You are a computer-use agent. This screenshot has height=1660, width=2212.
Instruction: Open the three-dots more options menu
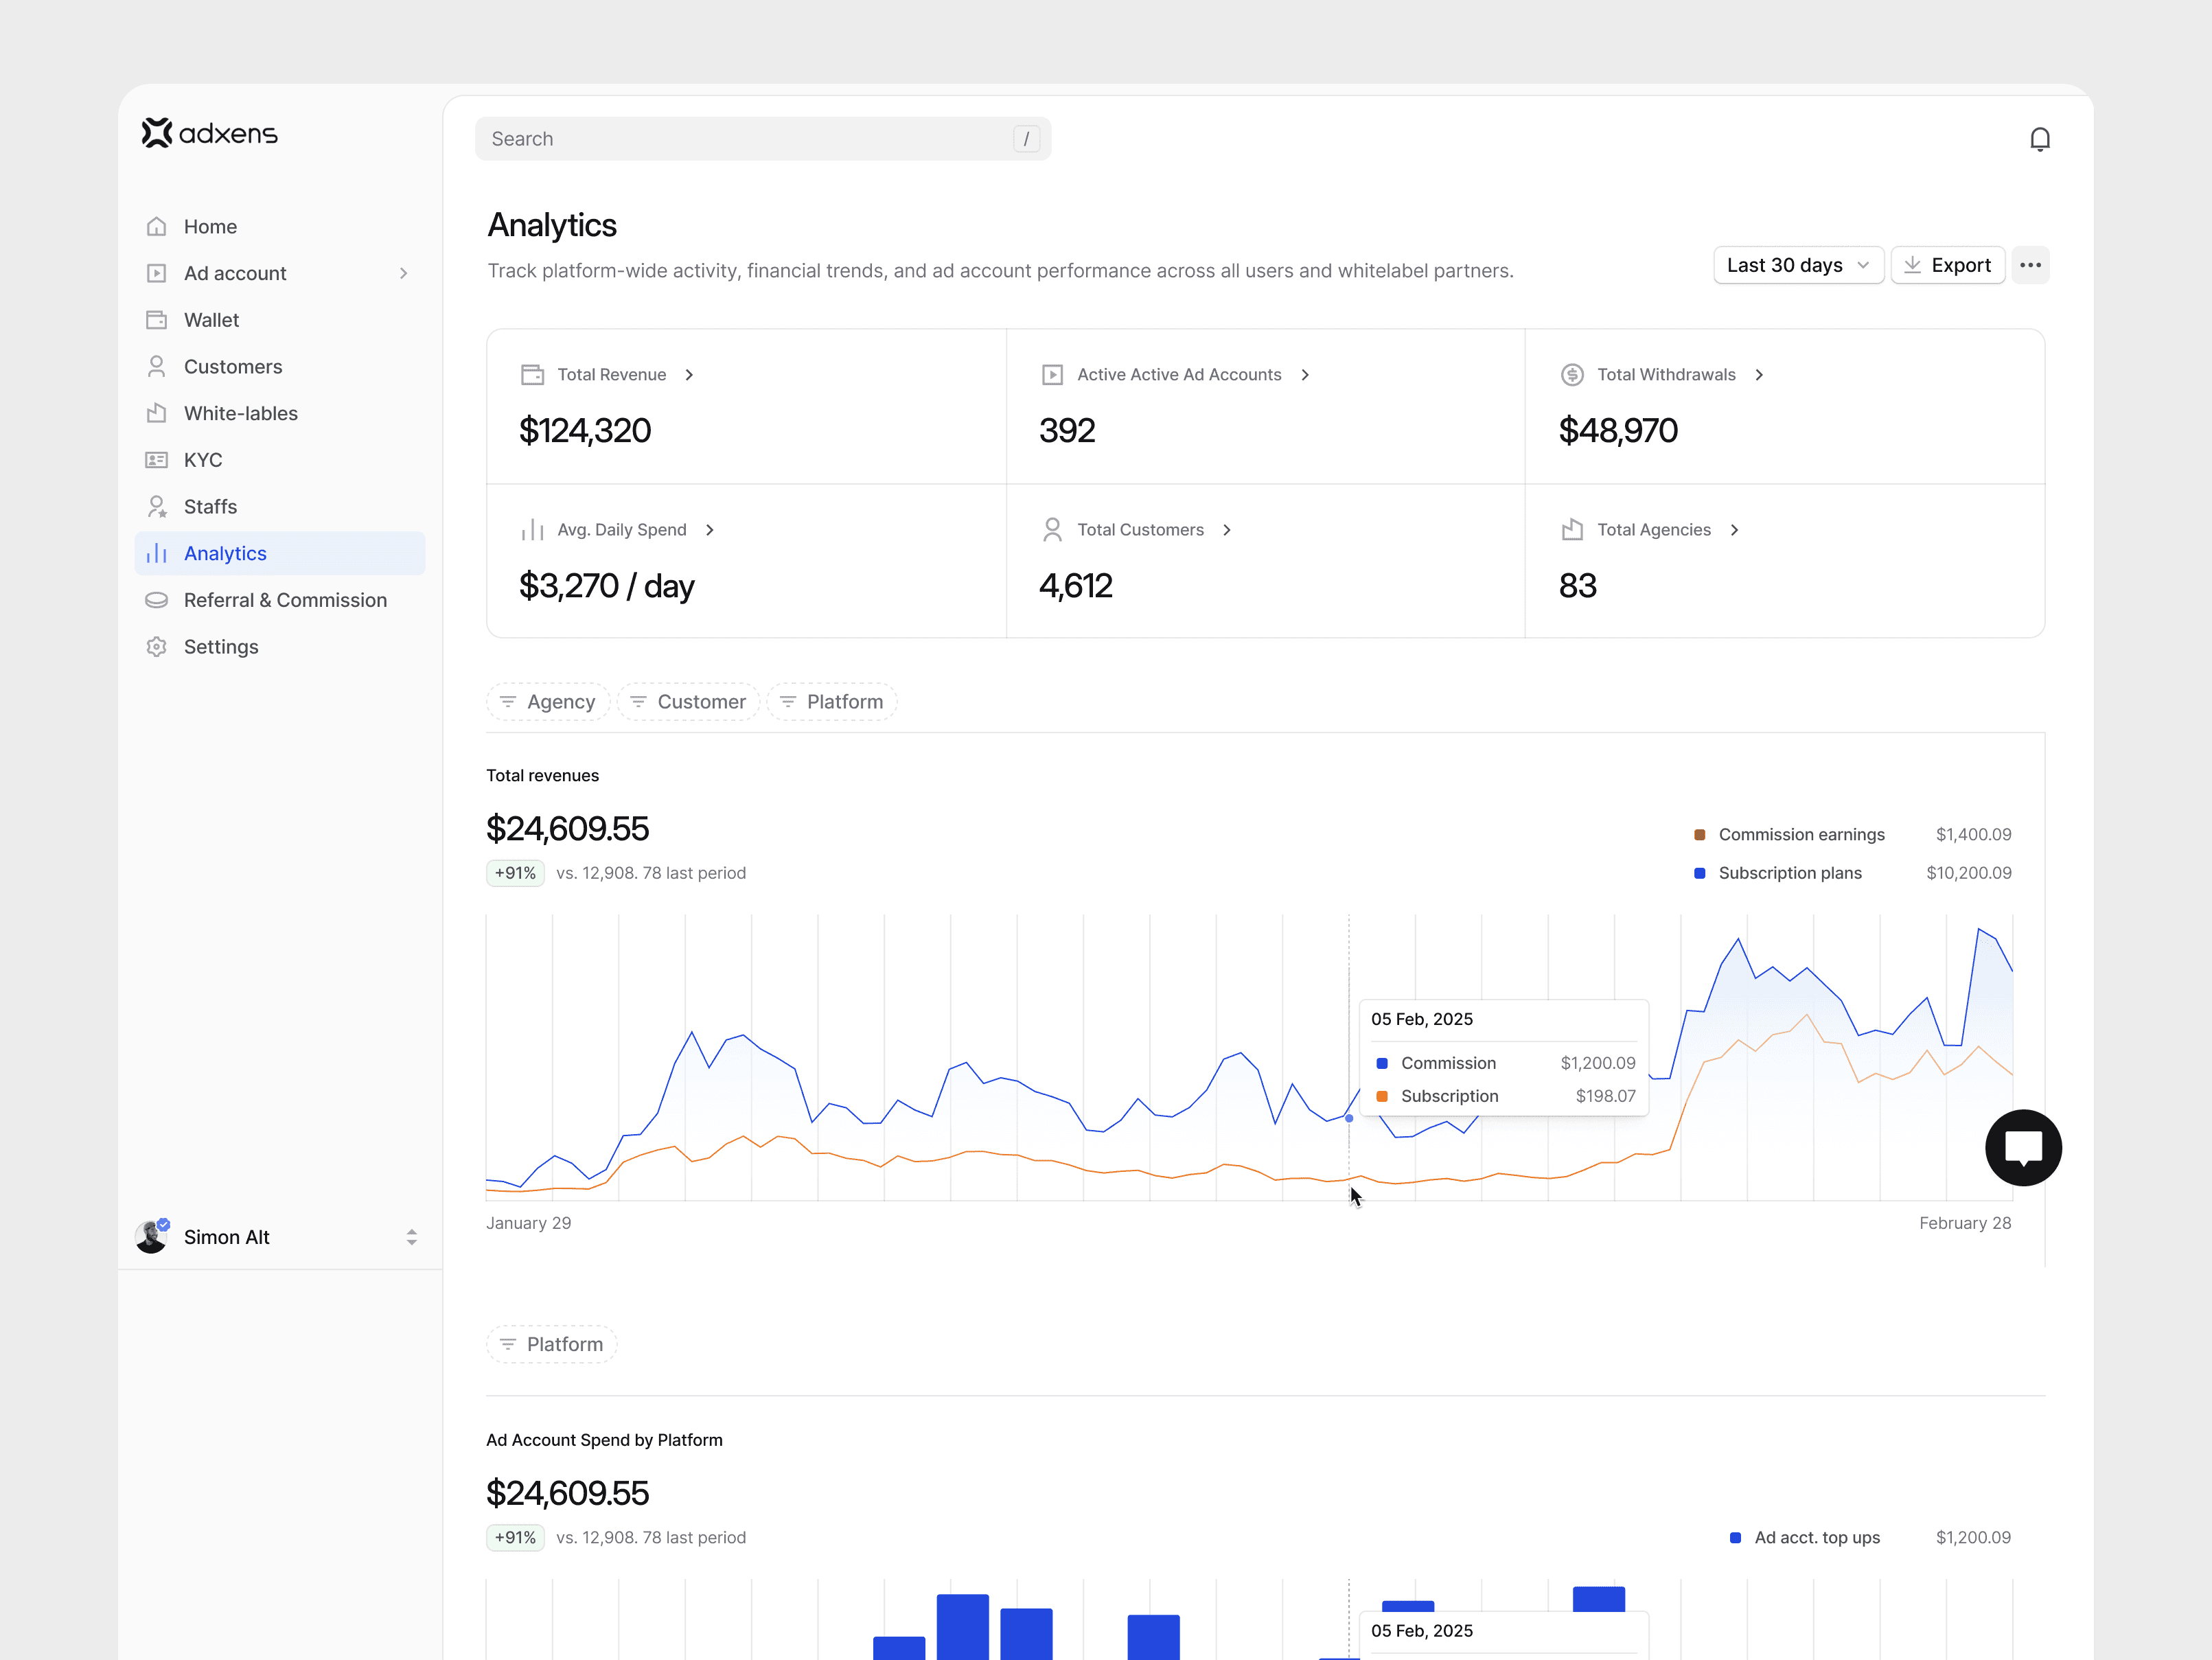(x=2029, y=265)
